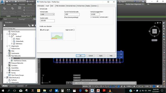Click the Custom scale input field

tap(47, 21)
